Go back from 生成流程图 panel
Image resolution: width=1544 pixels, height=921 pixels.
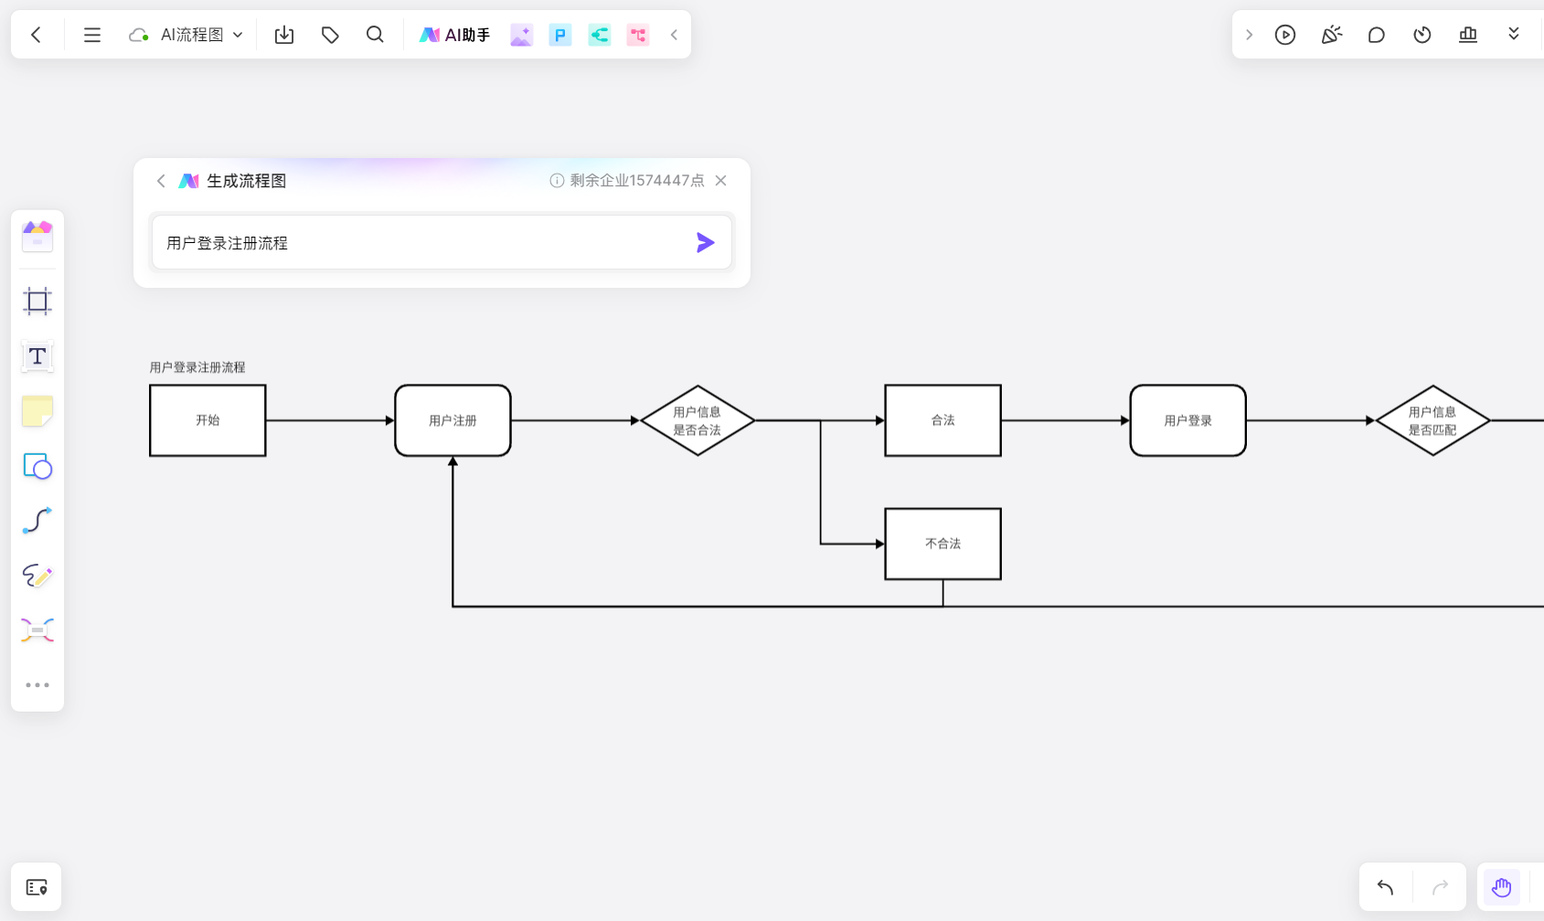(161, 181)
